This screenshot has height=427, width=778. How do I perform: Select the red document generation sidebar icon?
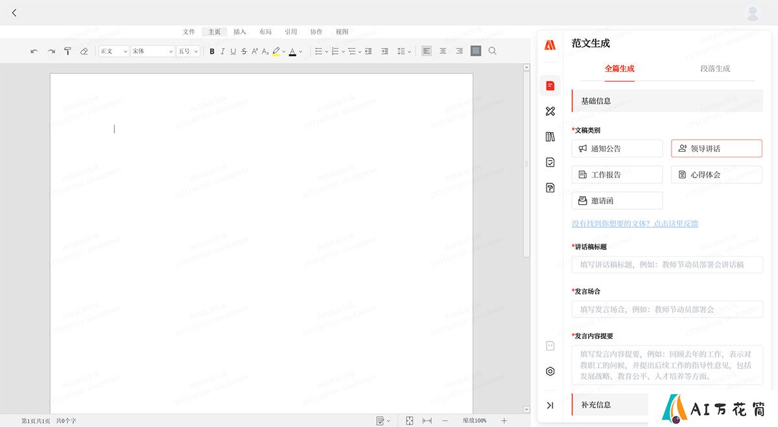[x=550, y=86]
